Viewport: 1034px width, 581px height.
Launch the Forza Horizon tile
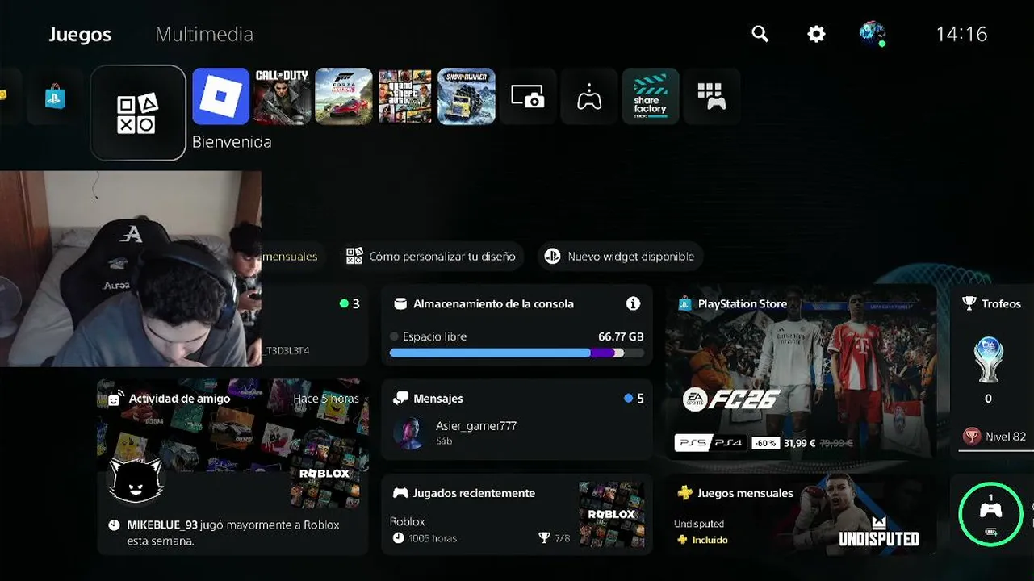pyautogui.click(x=343, y=96)
